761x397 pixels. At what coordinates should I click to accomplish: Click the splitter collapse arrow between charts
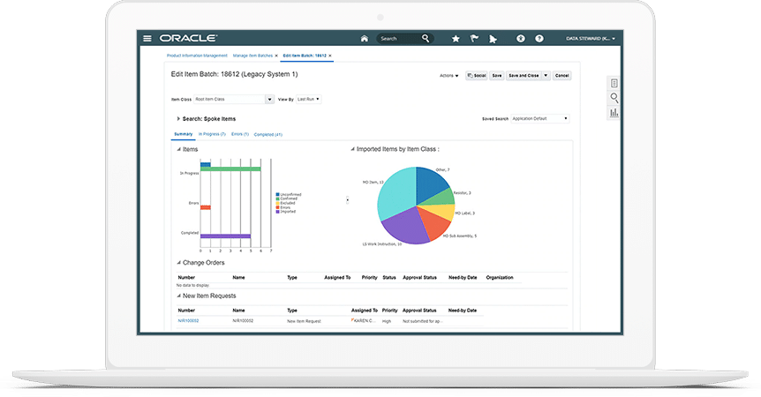tap(347, 199)
